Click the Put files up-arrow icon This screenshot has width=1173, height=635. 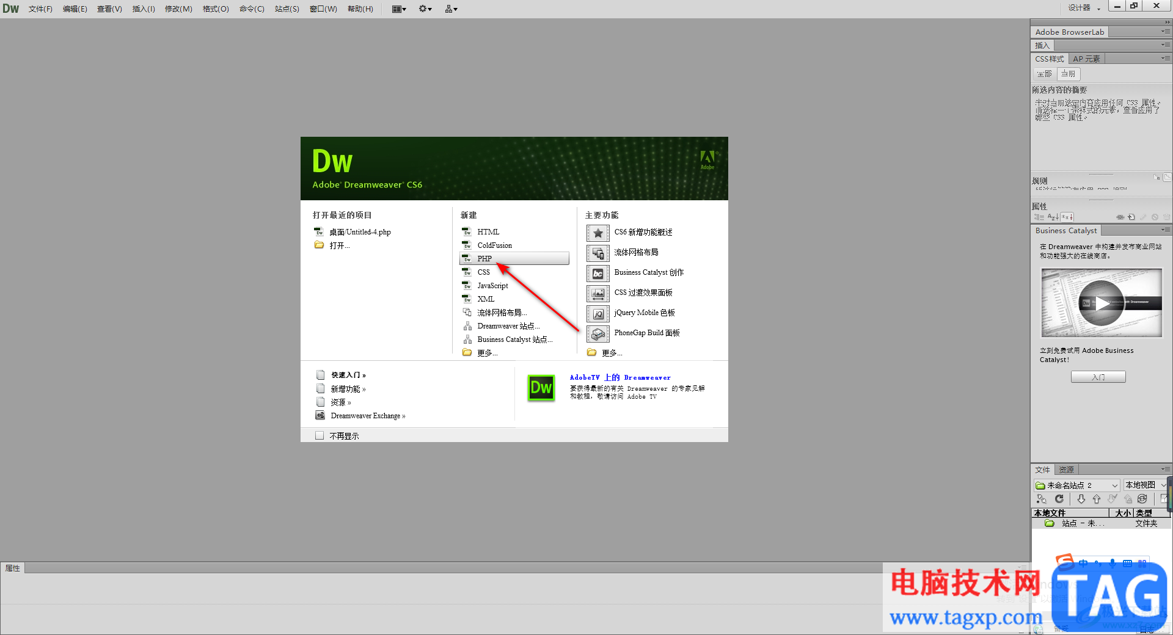pos(1097,499)
